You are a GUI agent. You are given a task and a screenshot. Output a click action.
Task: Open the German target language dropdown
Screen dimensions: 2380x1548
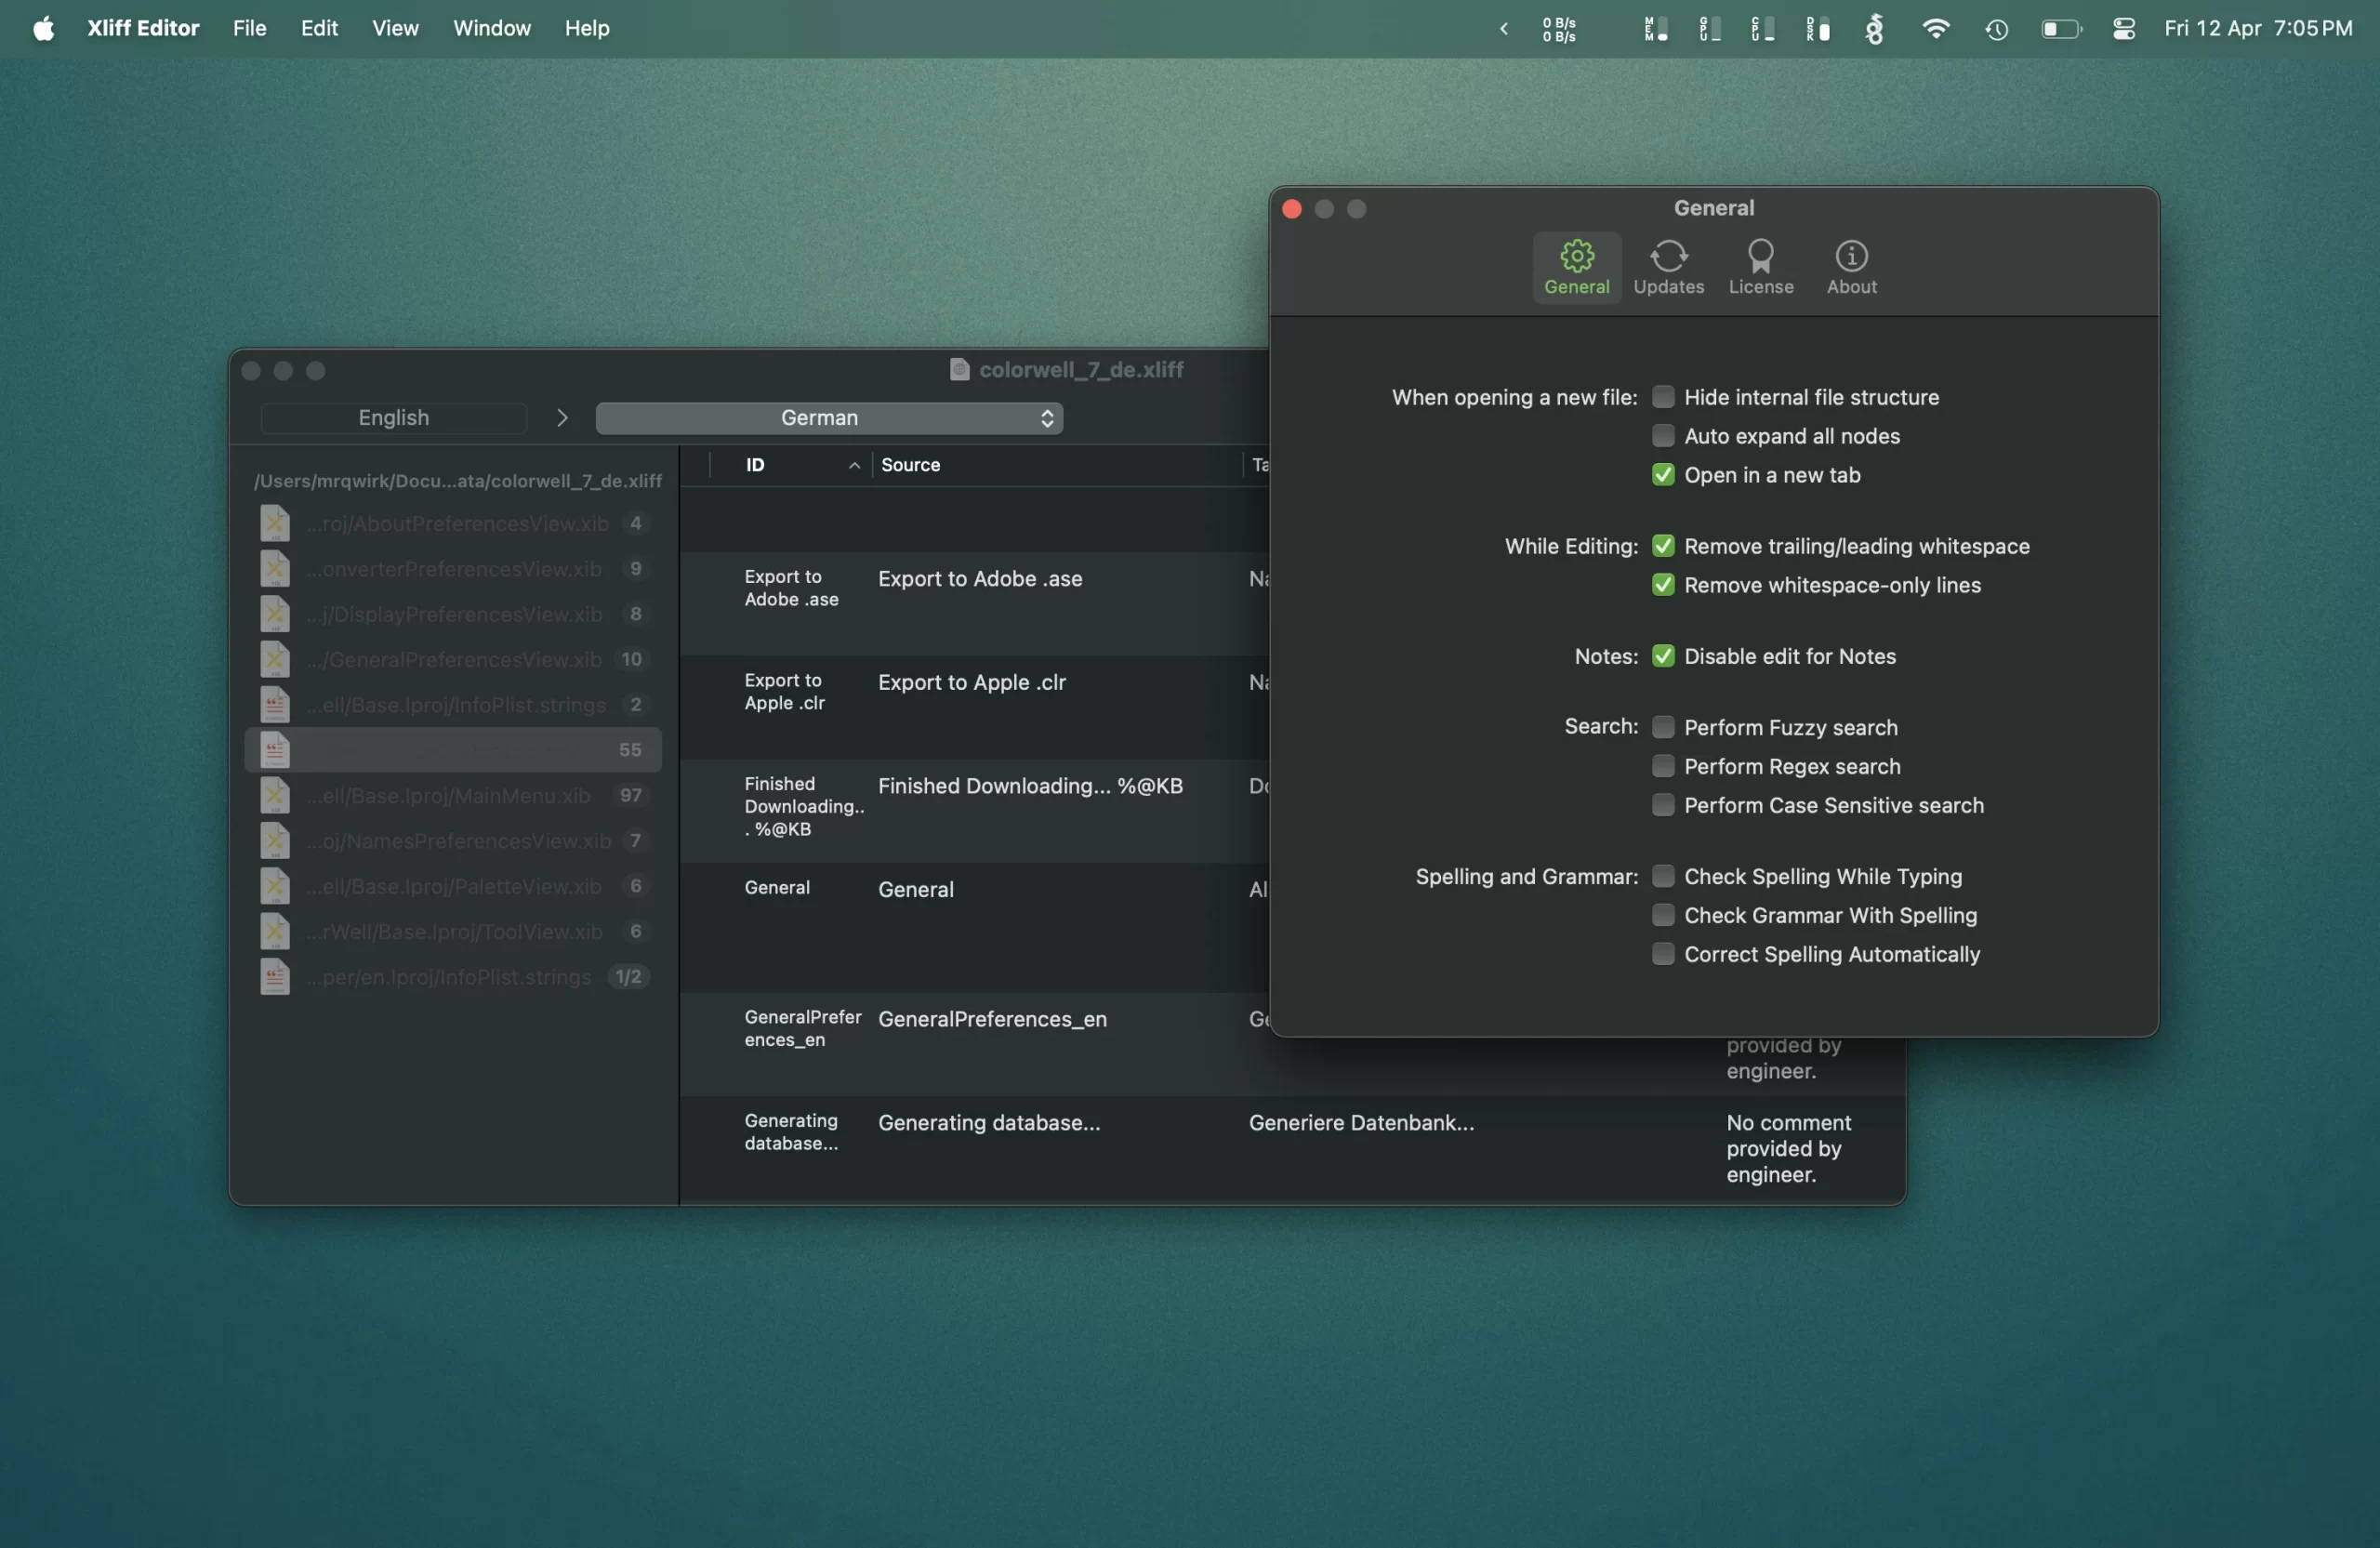828,418
